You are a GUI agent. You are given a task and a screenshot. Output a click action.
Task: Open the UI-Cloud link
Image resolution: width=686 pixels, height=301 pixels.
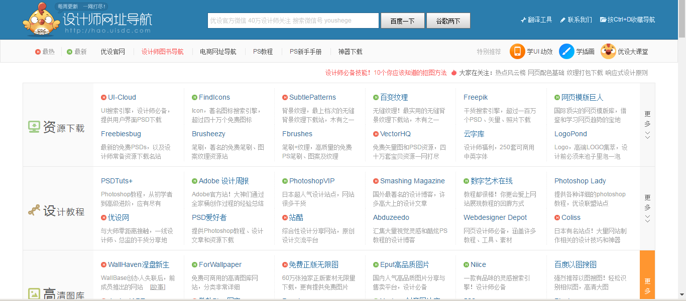click(x=122, y=97)
